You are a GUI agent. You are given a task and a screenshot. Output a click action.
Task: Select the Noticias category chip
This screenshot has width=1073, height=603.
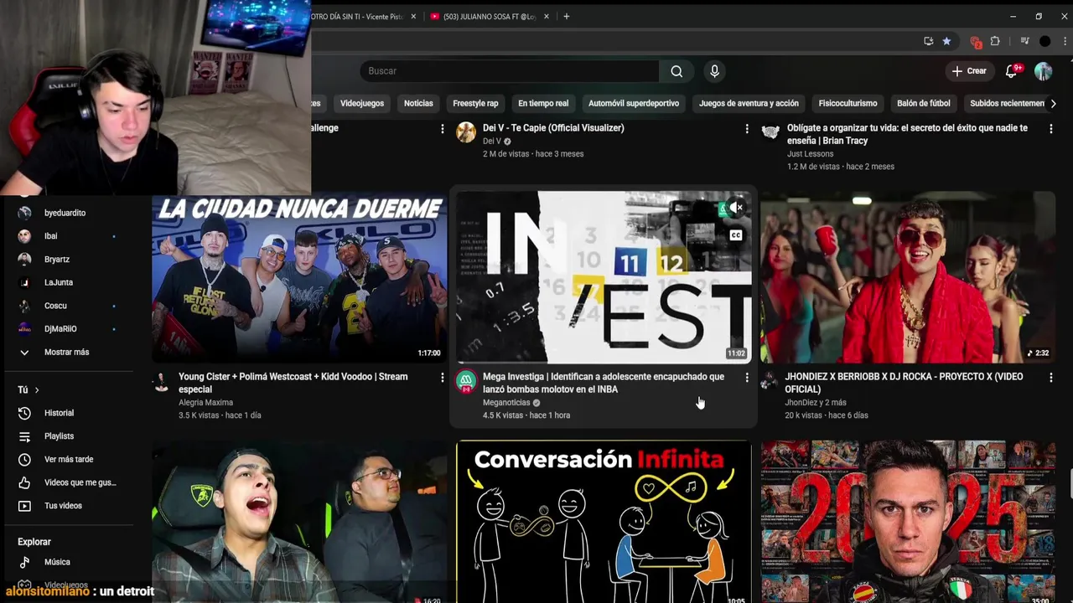point(418,103)
